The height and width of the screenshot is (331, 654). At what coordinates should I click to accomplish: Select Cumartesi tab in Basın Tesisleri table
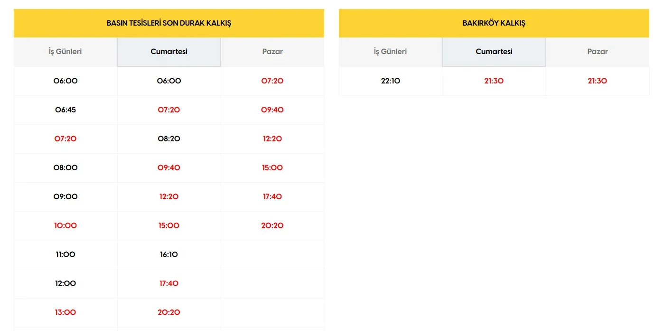[169, 52]
